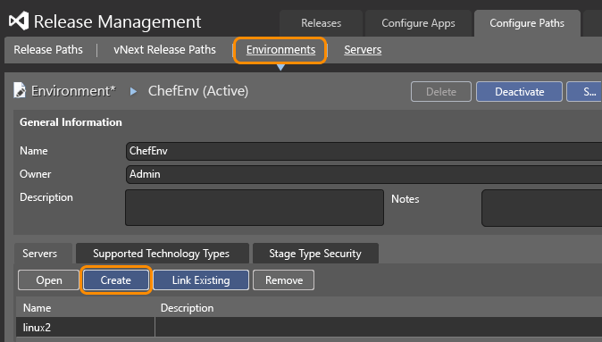Click the ChefEnv (Active) breadcrumb title
Viewport: 602px width, 342px height.
[198, 91]
